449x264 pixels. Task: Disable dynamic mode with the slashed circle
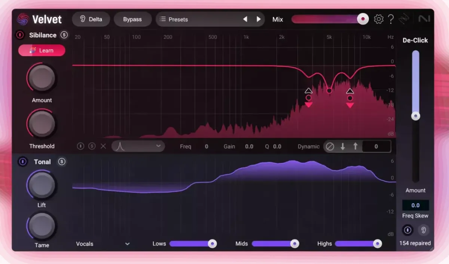point(330,146)
